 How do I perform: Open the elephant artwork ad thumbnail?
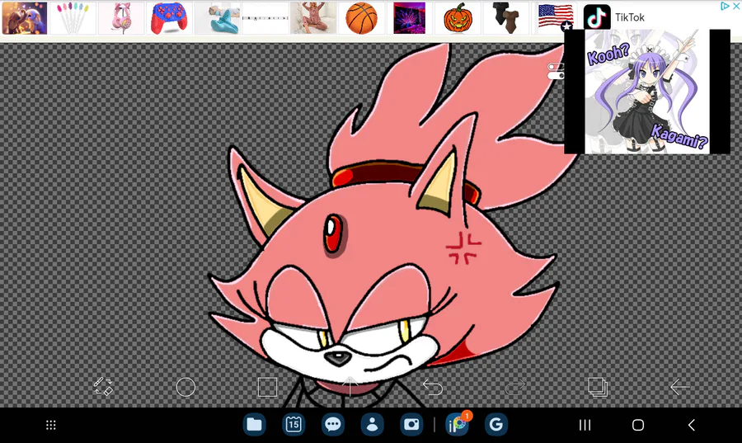click(25, 18)
